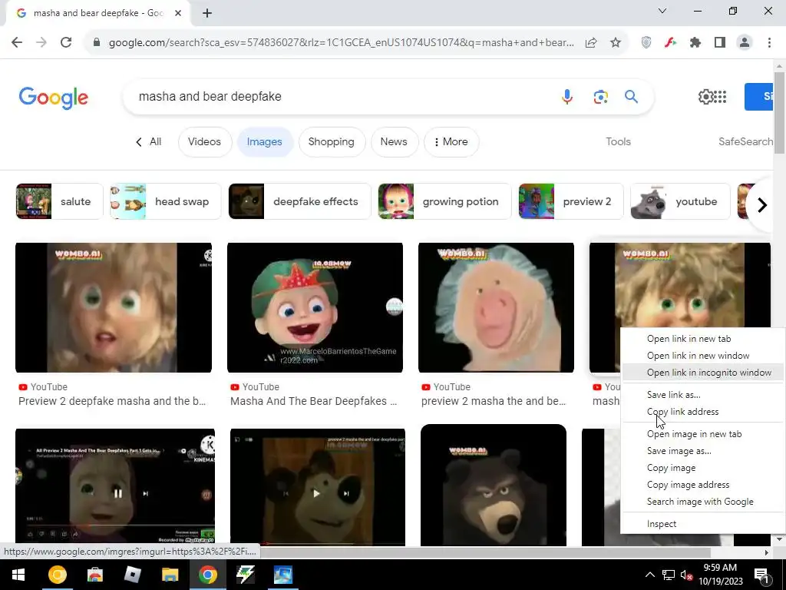Open Google quick settings gear
The height and width of the screenshot is (590, 786).
click(x=705, y=96)
